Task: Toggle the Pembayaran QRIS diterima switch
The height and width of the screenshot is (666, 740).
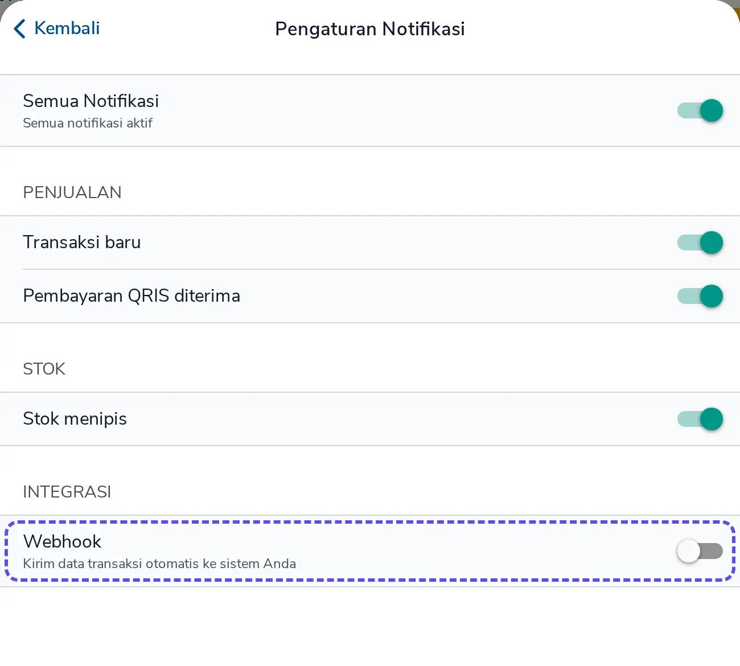Action: point(700,296)
